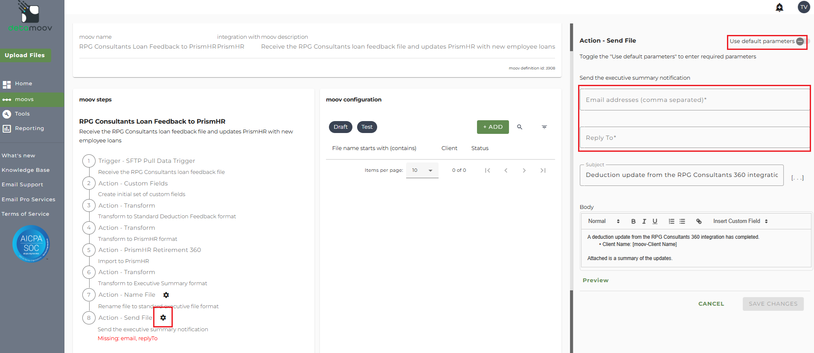
Task: Go to first page of results
Action: (487, 171)
